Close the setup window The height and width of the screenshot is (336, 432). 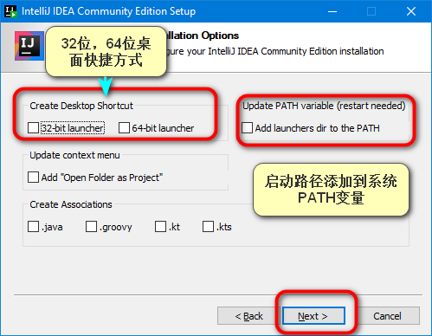[x=411, y=11]
